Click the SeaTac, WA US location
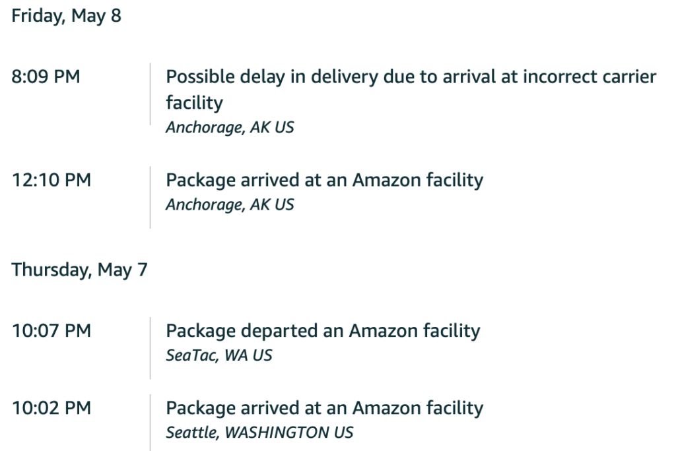The image size is (676, 451). point(219,355)
